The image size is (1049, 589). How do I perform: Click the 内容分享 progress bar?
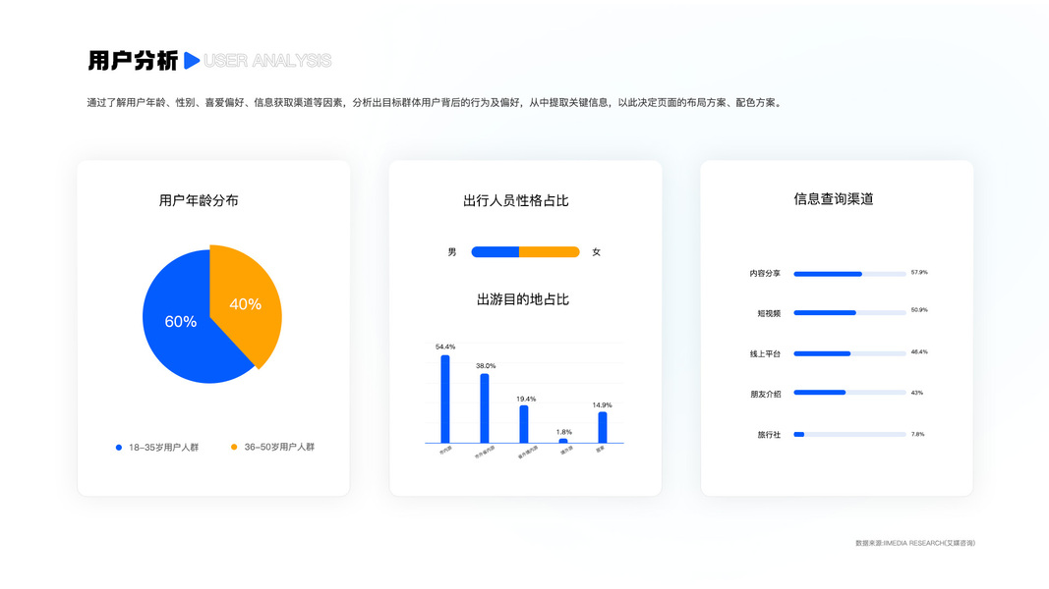pos(849,274)
